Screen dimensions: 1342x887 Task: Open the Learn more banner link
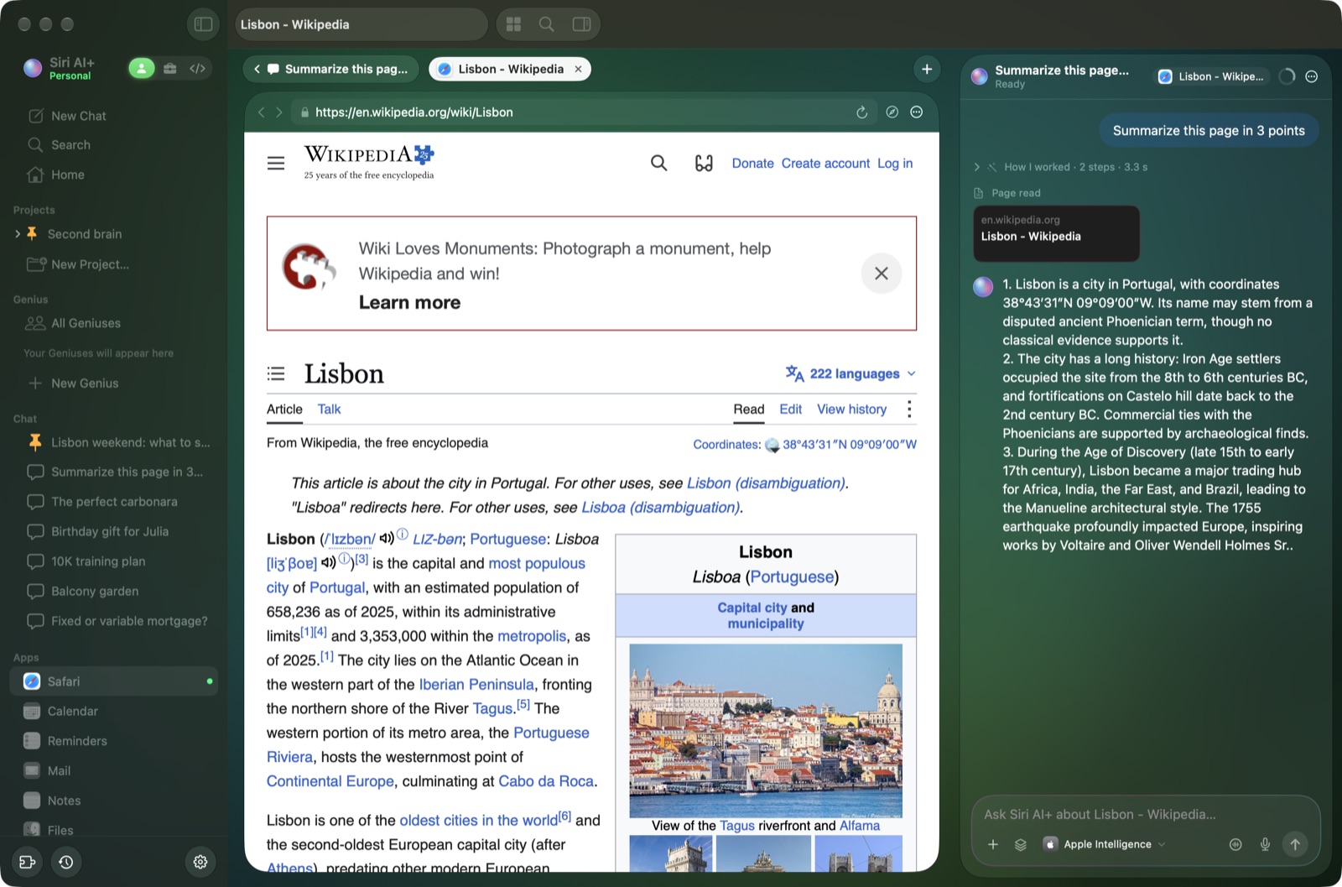[x=409, y=303]
